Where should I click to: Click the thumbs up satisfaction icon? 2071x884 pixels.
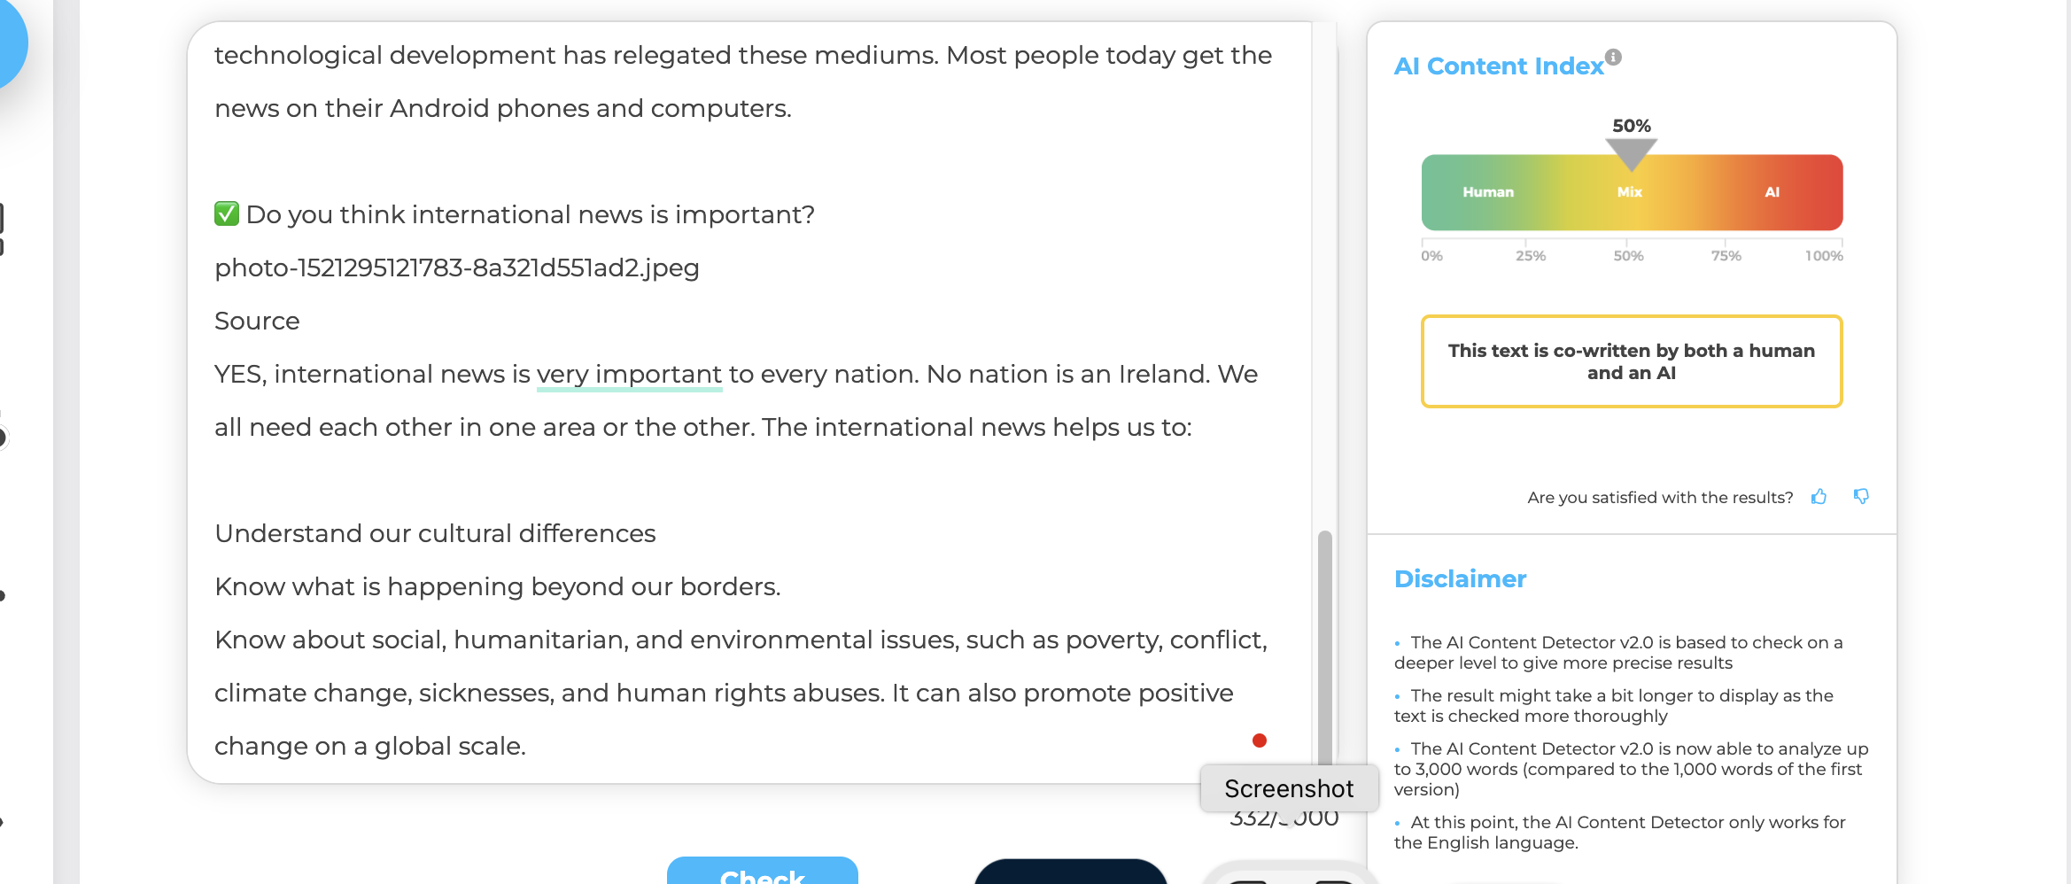tap(1819, 497)
